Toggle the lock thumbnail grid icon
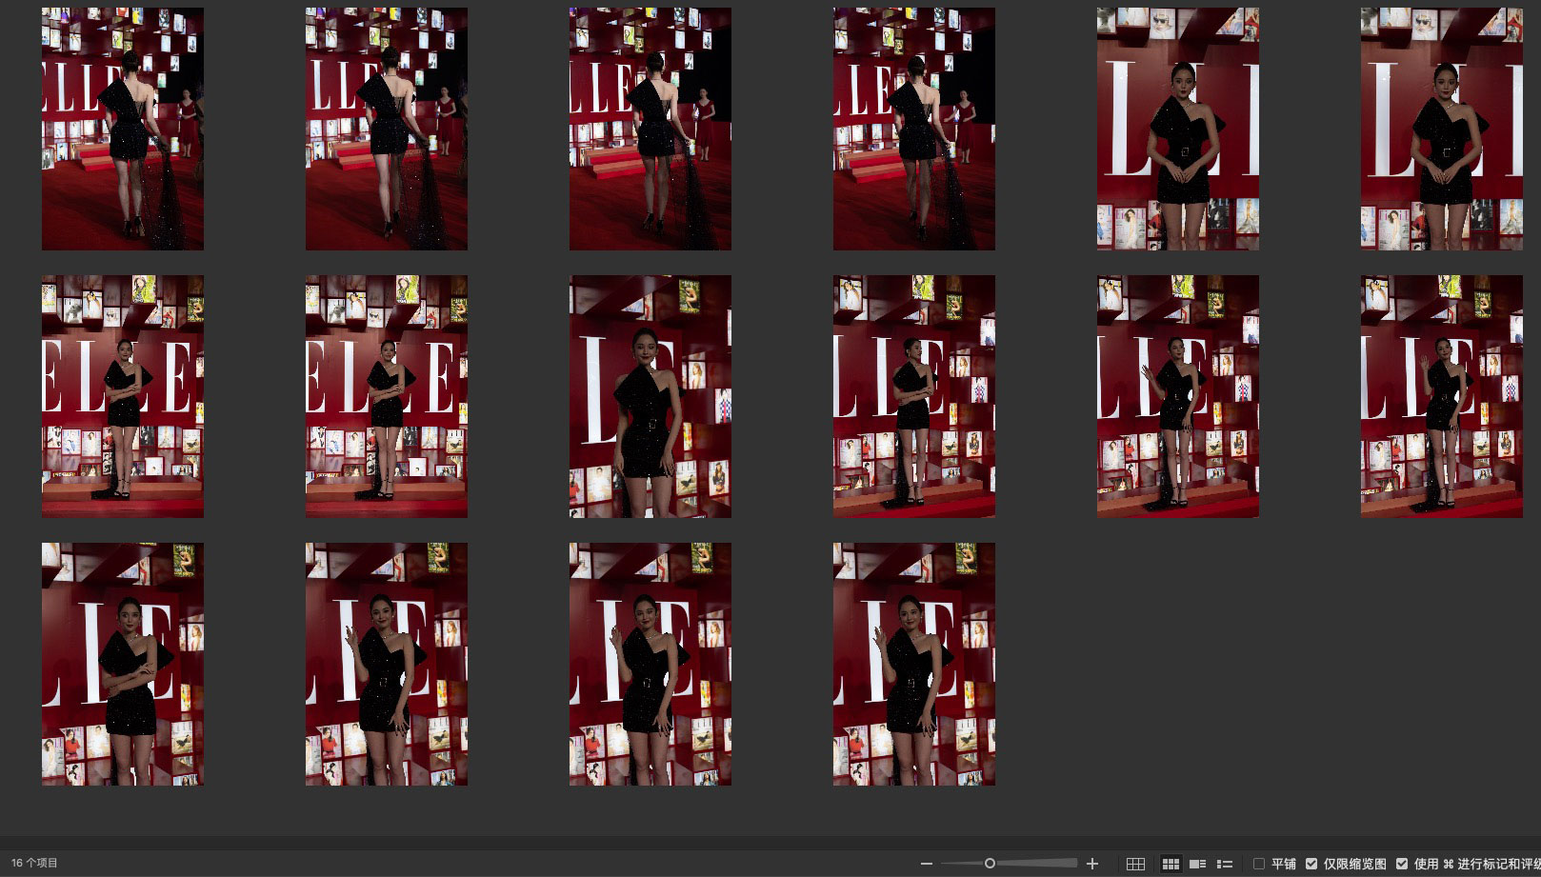Viewport: 1541px width, 877px height. (1135, 864)
